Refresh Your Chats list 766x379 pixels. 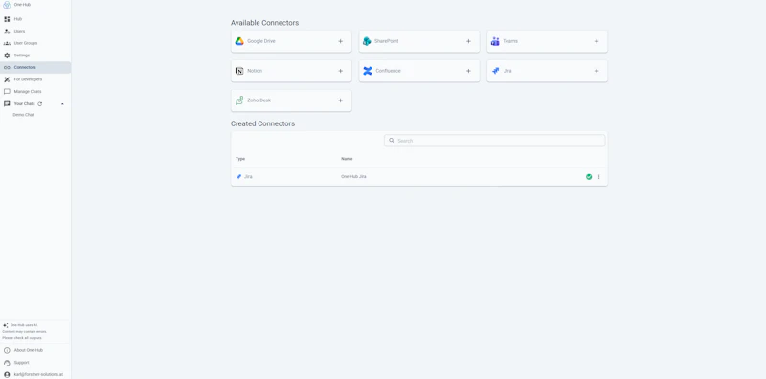(40, 104)
